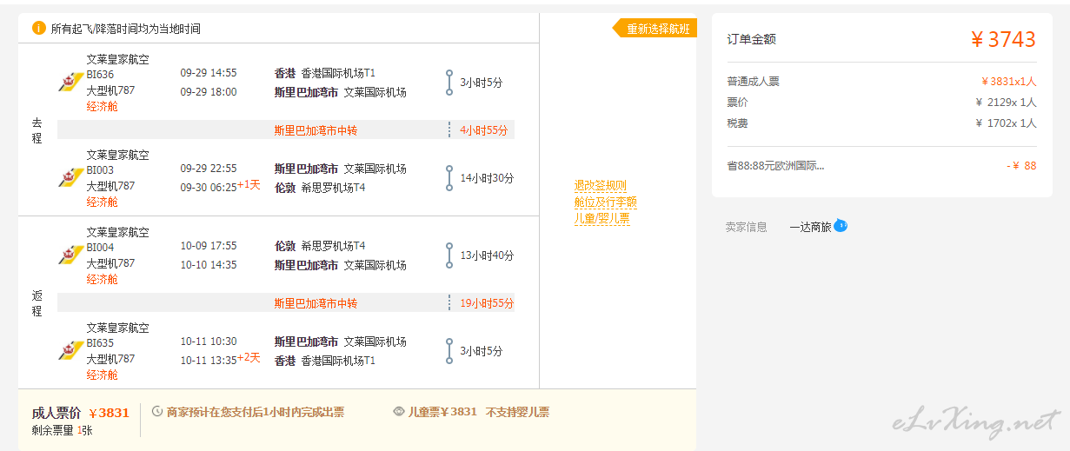Click 伦敦 希思罗机场T4 arrival on flight BI003
The image size is (1070, 451).
320,188
